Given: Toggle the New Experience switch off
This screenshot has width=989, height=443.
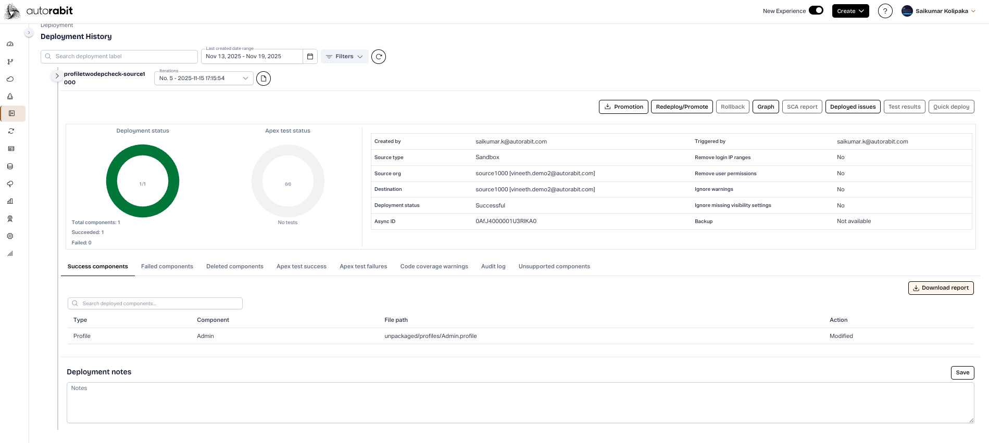Looking at the screenshot, I should 816,10.
